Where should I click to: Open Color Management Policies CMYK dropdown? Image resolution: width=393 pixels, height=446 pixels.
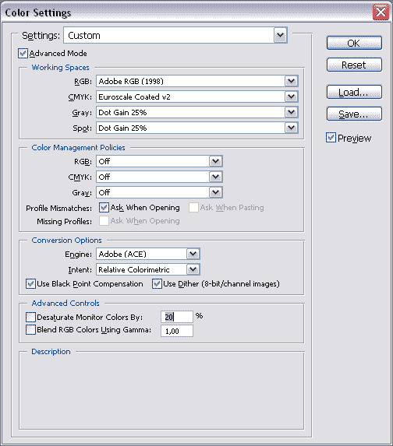click(x=159, y=177)
